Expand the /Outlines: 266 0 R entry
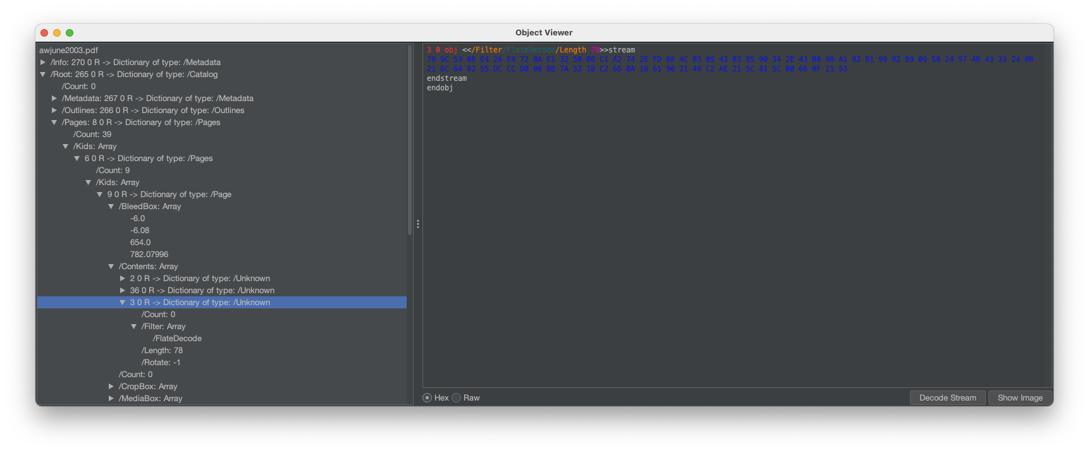 pyautogui.click(x=54, y=111)
